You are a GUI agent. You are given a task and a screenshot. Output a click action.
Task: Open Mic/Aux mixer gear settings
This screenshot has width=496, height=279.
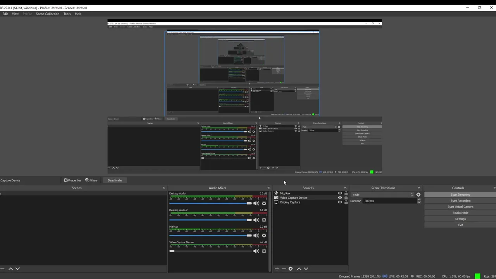click(x=264, y=236)
